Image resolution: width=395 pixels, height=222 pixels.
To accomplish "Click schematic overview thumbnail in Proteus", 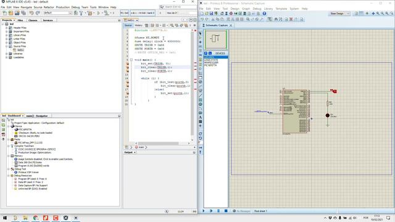I will tap(215, 39).
